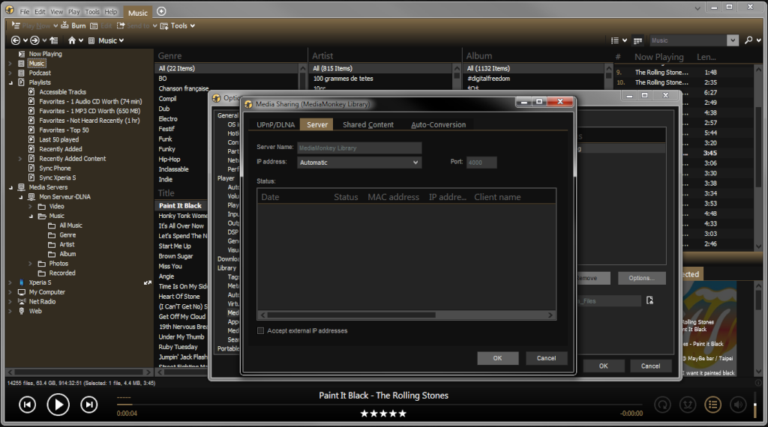Select the Server tab
Viewport: 768px width, 427px height.
coord(317,124)
